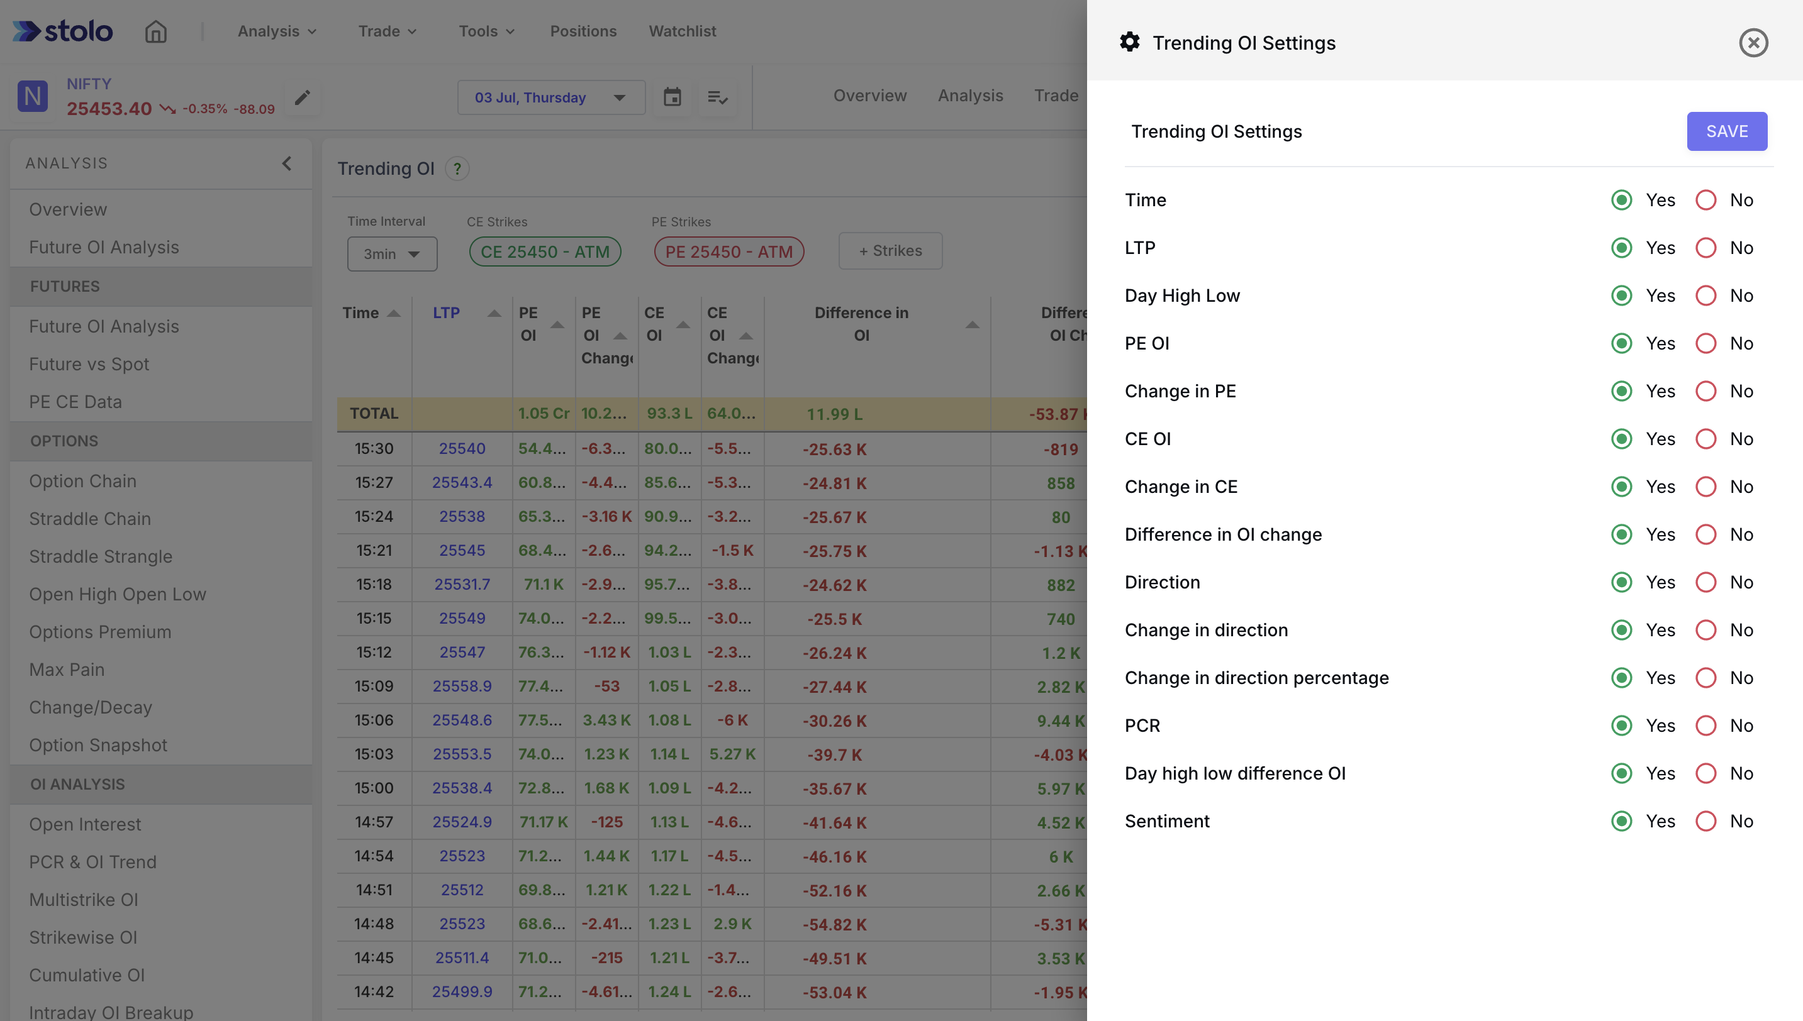Click the Trending OI help question icon
This screenshot has height=1021, width=1803.
click(x=457, y=169)
